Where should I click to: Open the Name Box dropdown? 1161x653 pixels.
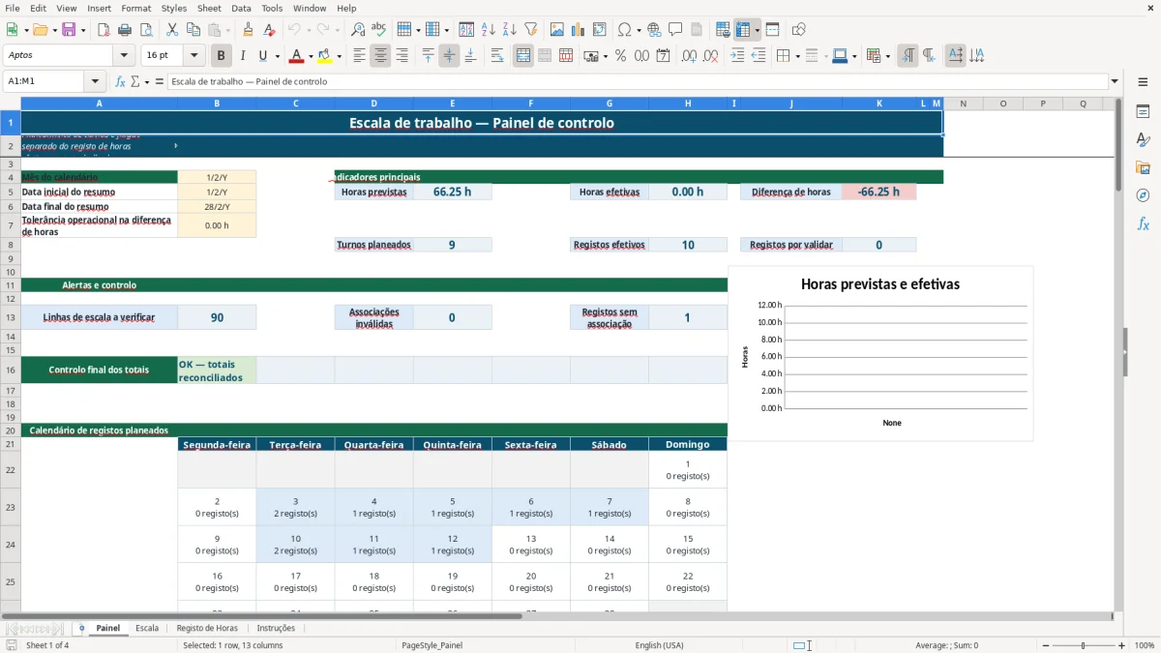(x=95, y=82)
